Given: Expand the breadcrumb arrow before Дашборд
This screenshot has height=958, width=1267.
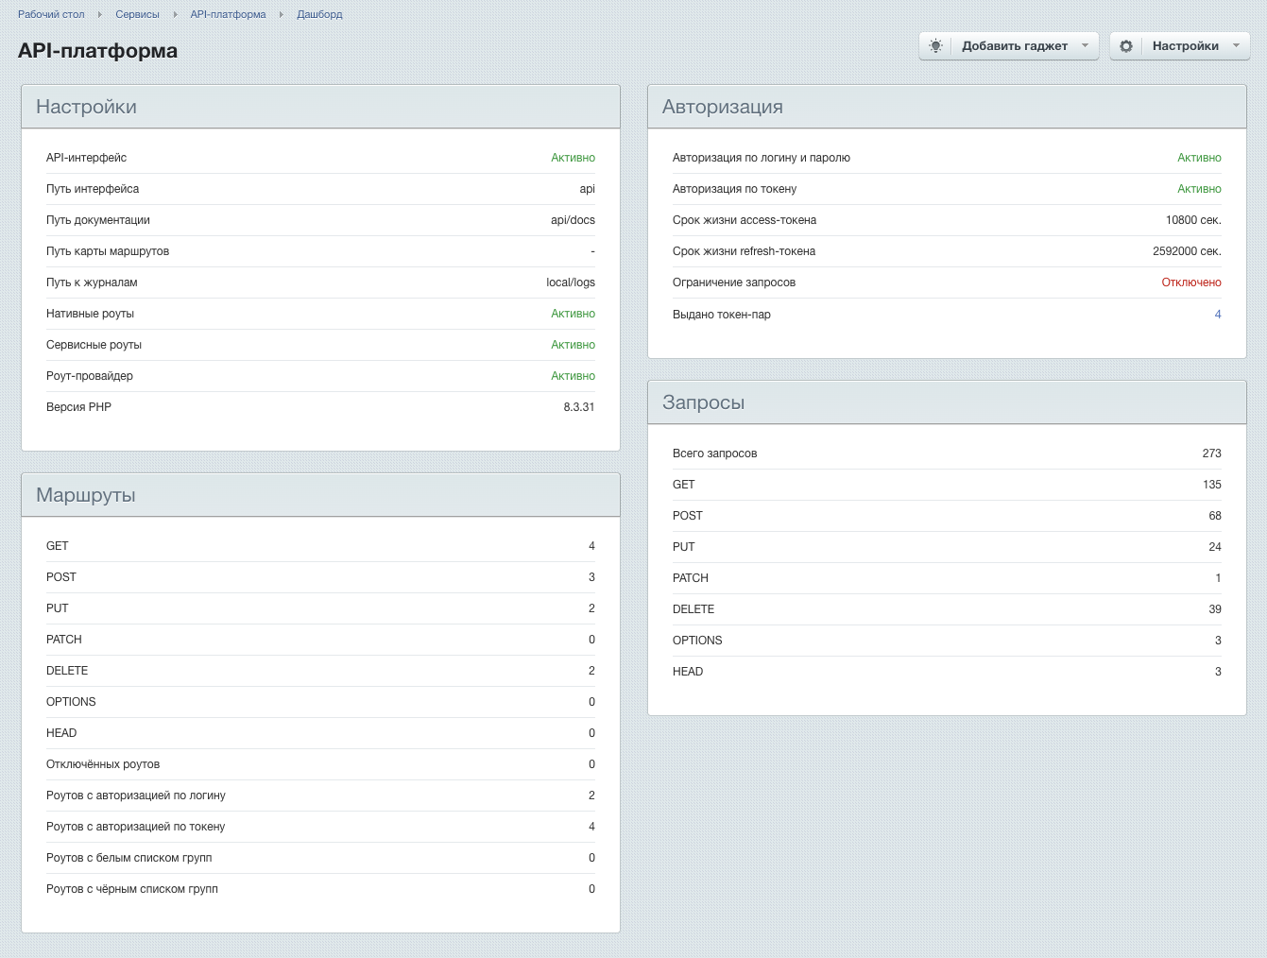Looking at the screenshot, I should 282,14.
